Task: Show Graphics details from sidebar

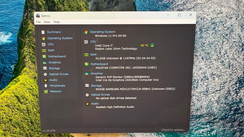Action: pyautogui.click(x=55, y=63)
